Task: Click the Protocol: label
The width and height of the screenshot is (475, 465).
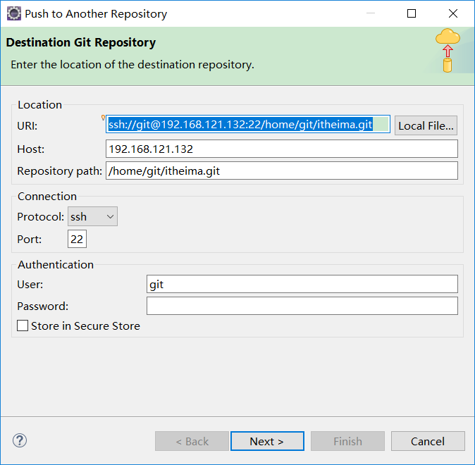Action: (x=41, y=217)
